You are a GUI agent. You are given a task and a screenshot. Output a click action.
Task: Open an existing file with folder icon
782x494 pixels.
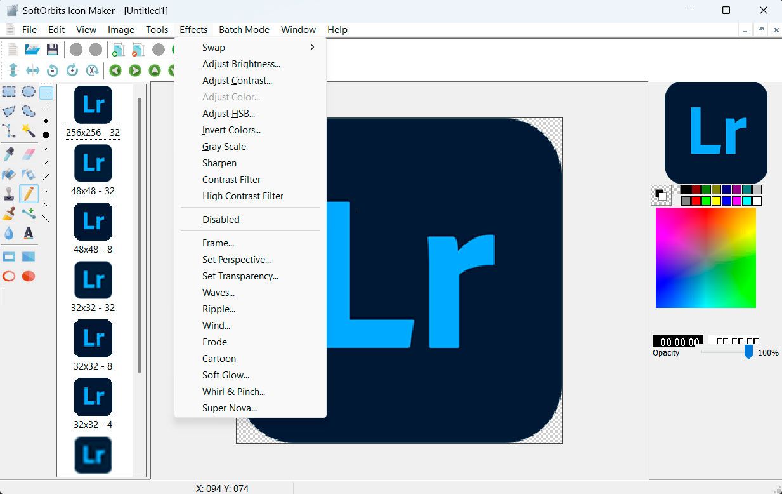32,50
